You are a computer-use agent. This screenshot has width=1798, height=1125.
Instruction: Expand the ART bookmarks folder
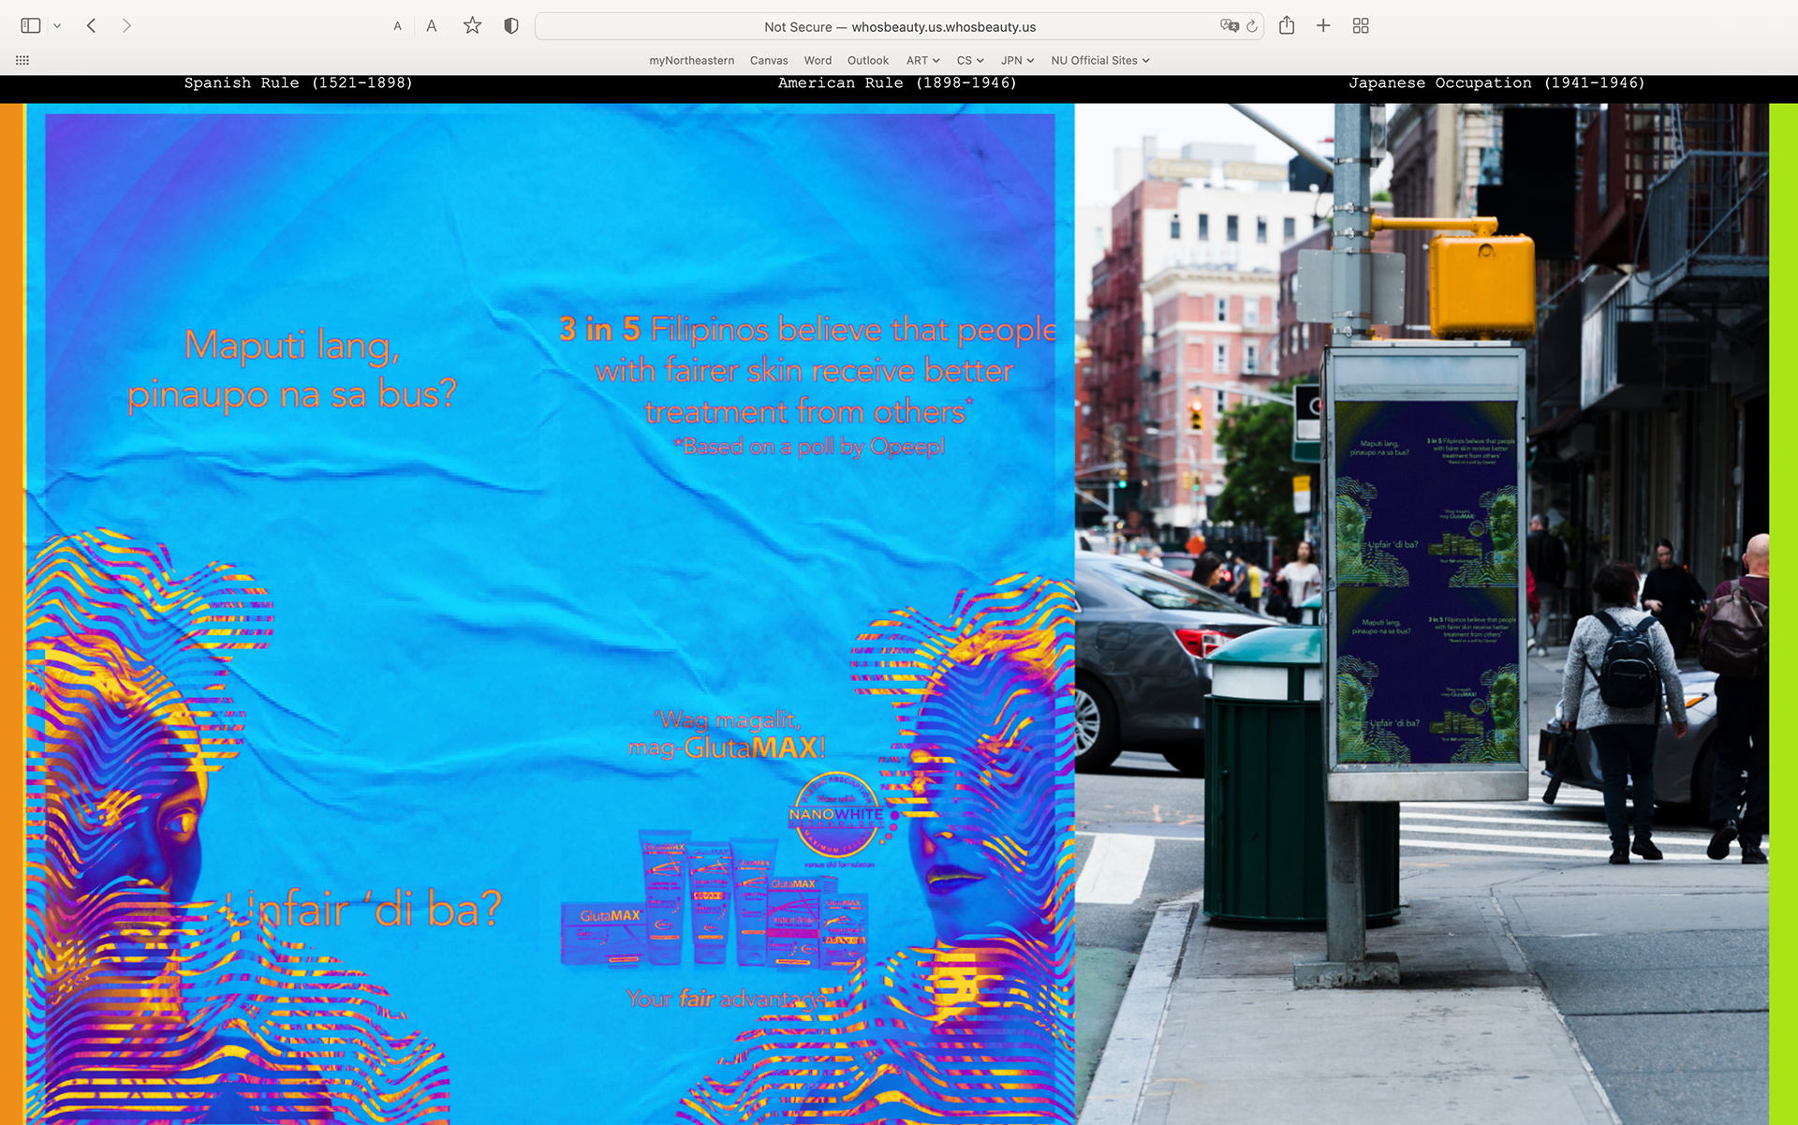pyautogui.click(x=922, y=60)
